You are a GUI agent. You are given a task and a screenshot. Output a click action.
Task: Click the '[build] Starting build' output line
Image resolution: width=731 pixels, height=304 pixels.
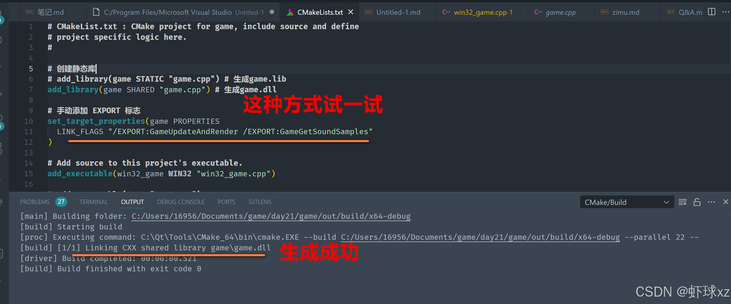pos(71,227)
